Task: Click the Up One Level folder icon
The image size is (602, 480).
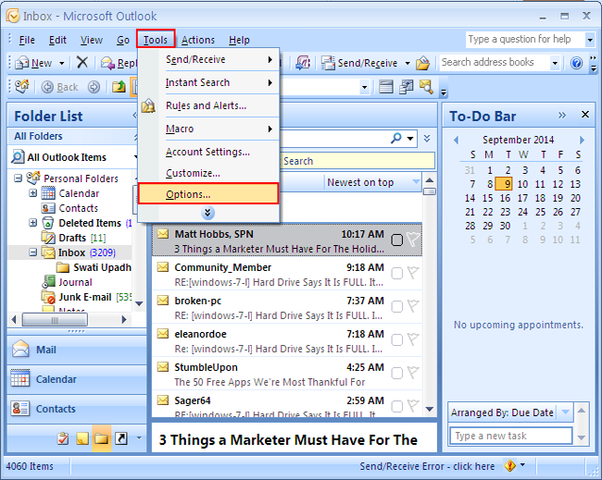Action: [119, 88]
